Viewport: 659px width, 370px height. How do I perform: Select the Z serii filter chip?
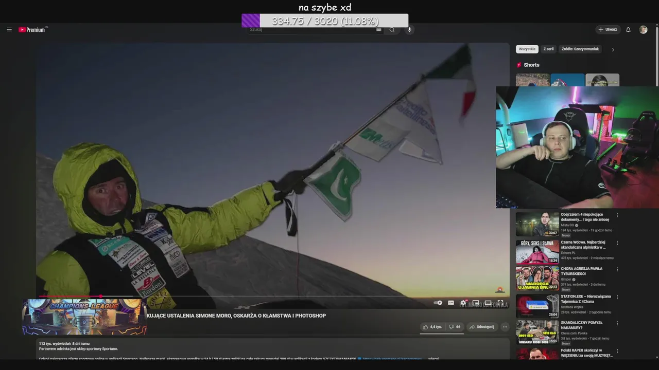tap(548, 49)
